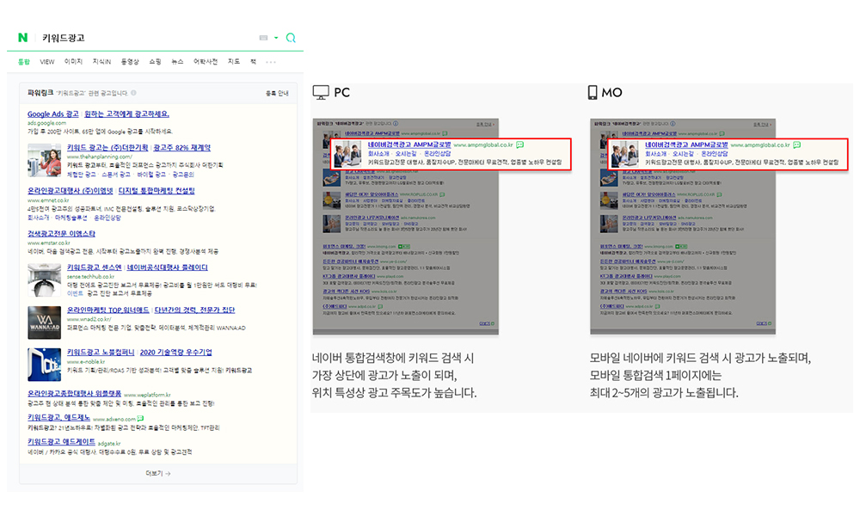Image resolution: width=860 pixels, height=516 pixels.
Task: Open 온라인광고대행사 (주)이엠넷 link
Action: click(71, 191)
